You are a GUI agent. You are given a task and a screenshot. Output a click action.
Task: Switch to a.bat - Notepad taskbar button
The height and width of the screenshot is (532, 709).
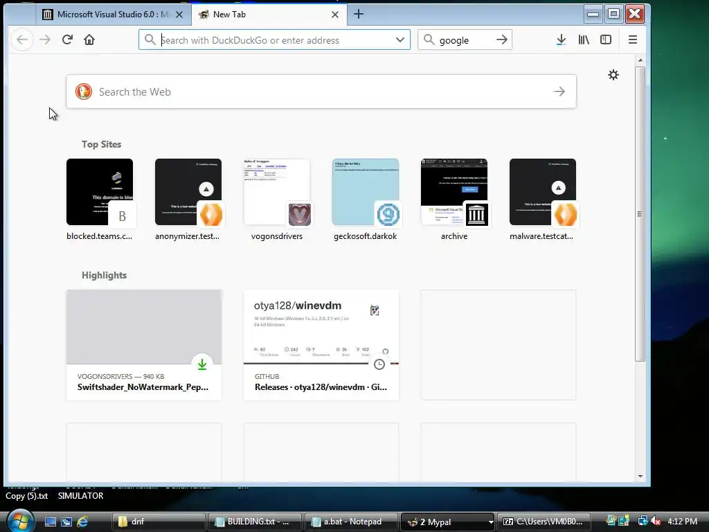pyautogui.click(x=351, y=522)
